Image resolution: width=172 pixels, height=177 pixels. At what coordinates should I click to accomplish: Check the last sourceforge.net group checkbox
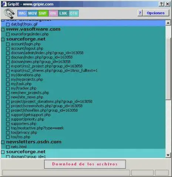(x=3, y=152)
